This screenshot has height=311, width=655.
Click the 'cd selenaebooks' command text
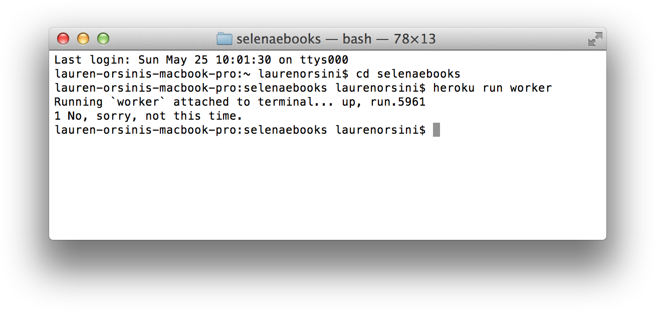[408, 74]
